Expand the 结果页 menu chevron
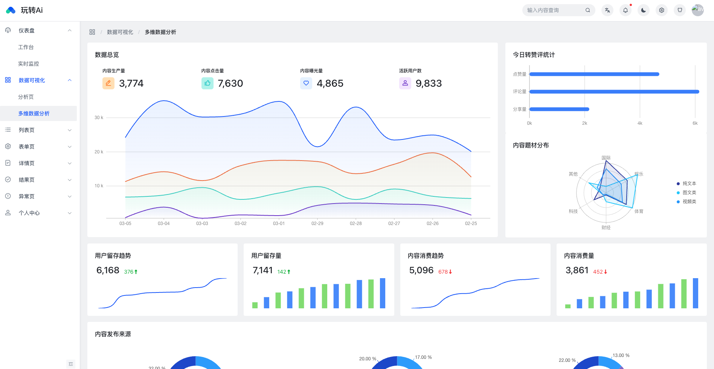 click(x=70, y=180)
